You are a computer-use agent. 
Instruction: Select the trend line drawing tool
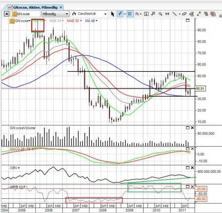pos(175,14)
